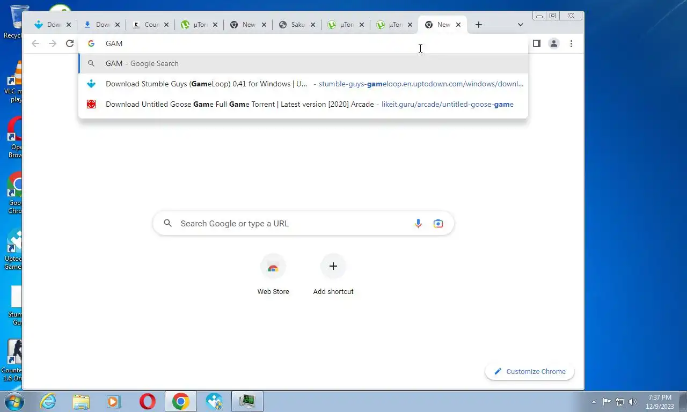
Task: Show hidden system tray icons
Action: coord(594,402)
